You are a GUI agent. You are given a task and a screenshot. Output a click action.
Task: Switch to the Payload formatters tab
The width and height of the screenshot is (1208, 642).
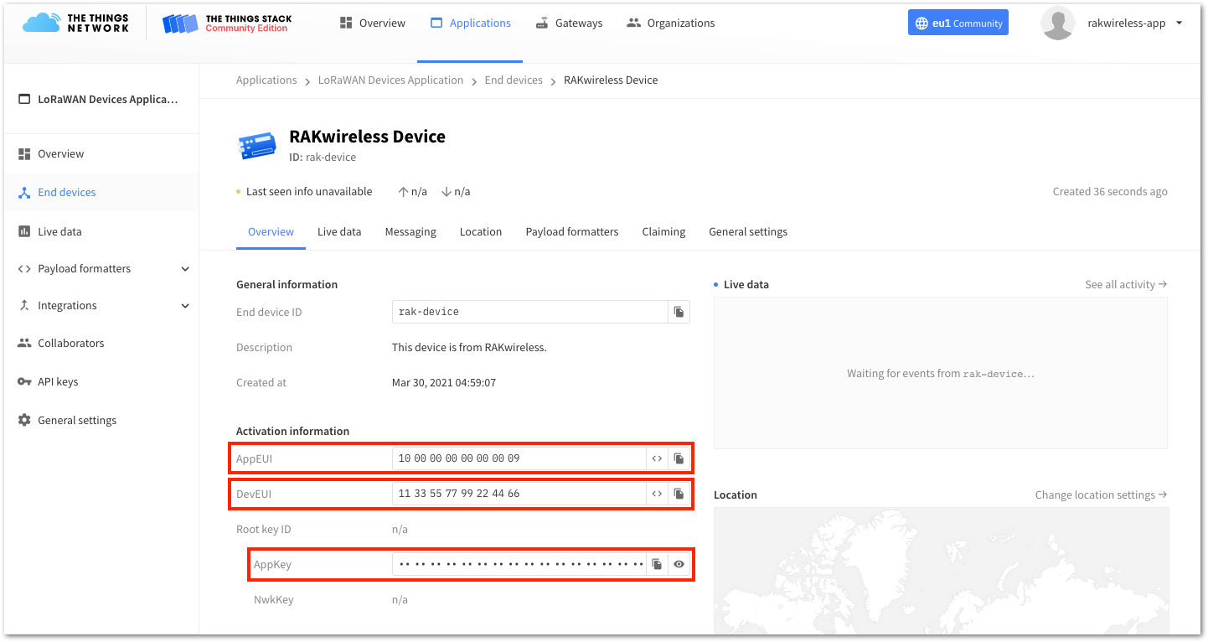pos(572,232)
